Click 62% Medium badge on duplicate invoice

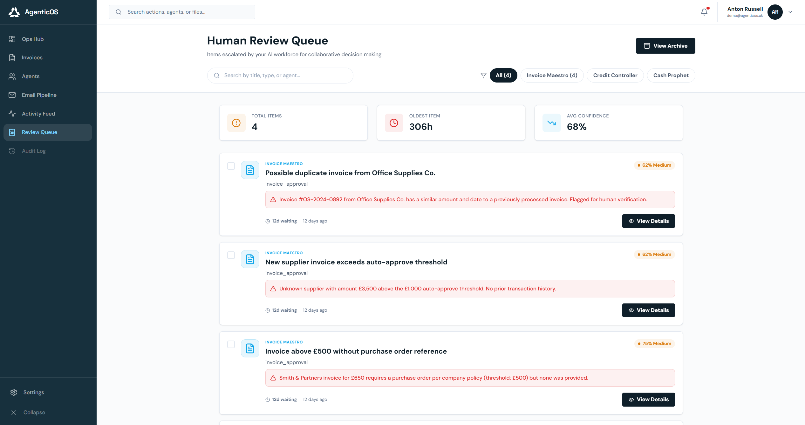(654, 165)
